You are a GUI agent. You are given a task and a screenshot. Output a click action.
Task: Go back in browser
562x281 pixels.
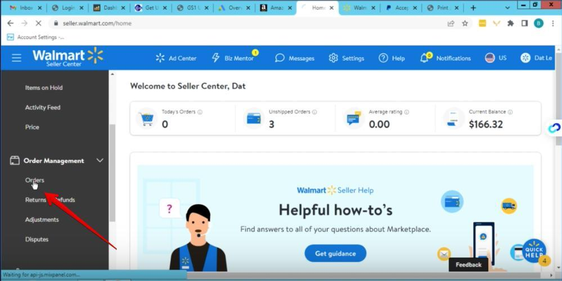pos(10,23)
